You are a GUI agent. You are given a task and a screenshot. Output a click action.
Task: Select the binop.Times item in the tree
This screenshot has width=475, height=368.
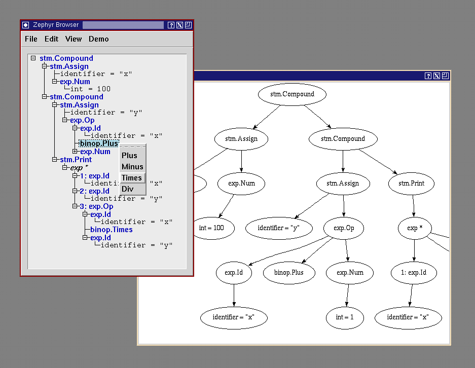coord(111,230)
